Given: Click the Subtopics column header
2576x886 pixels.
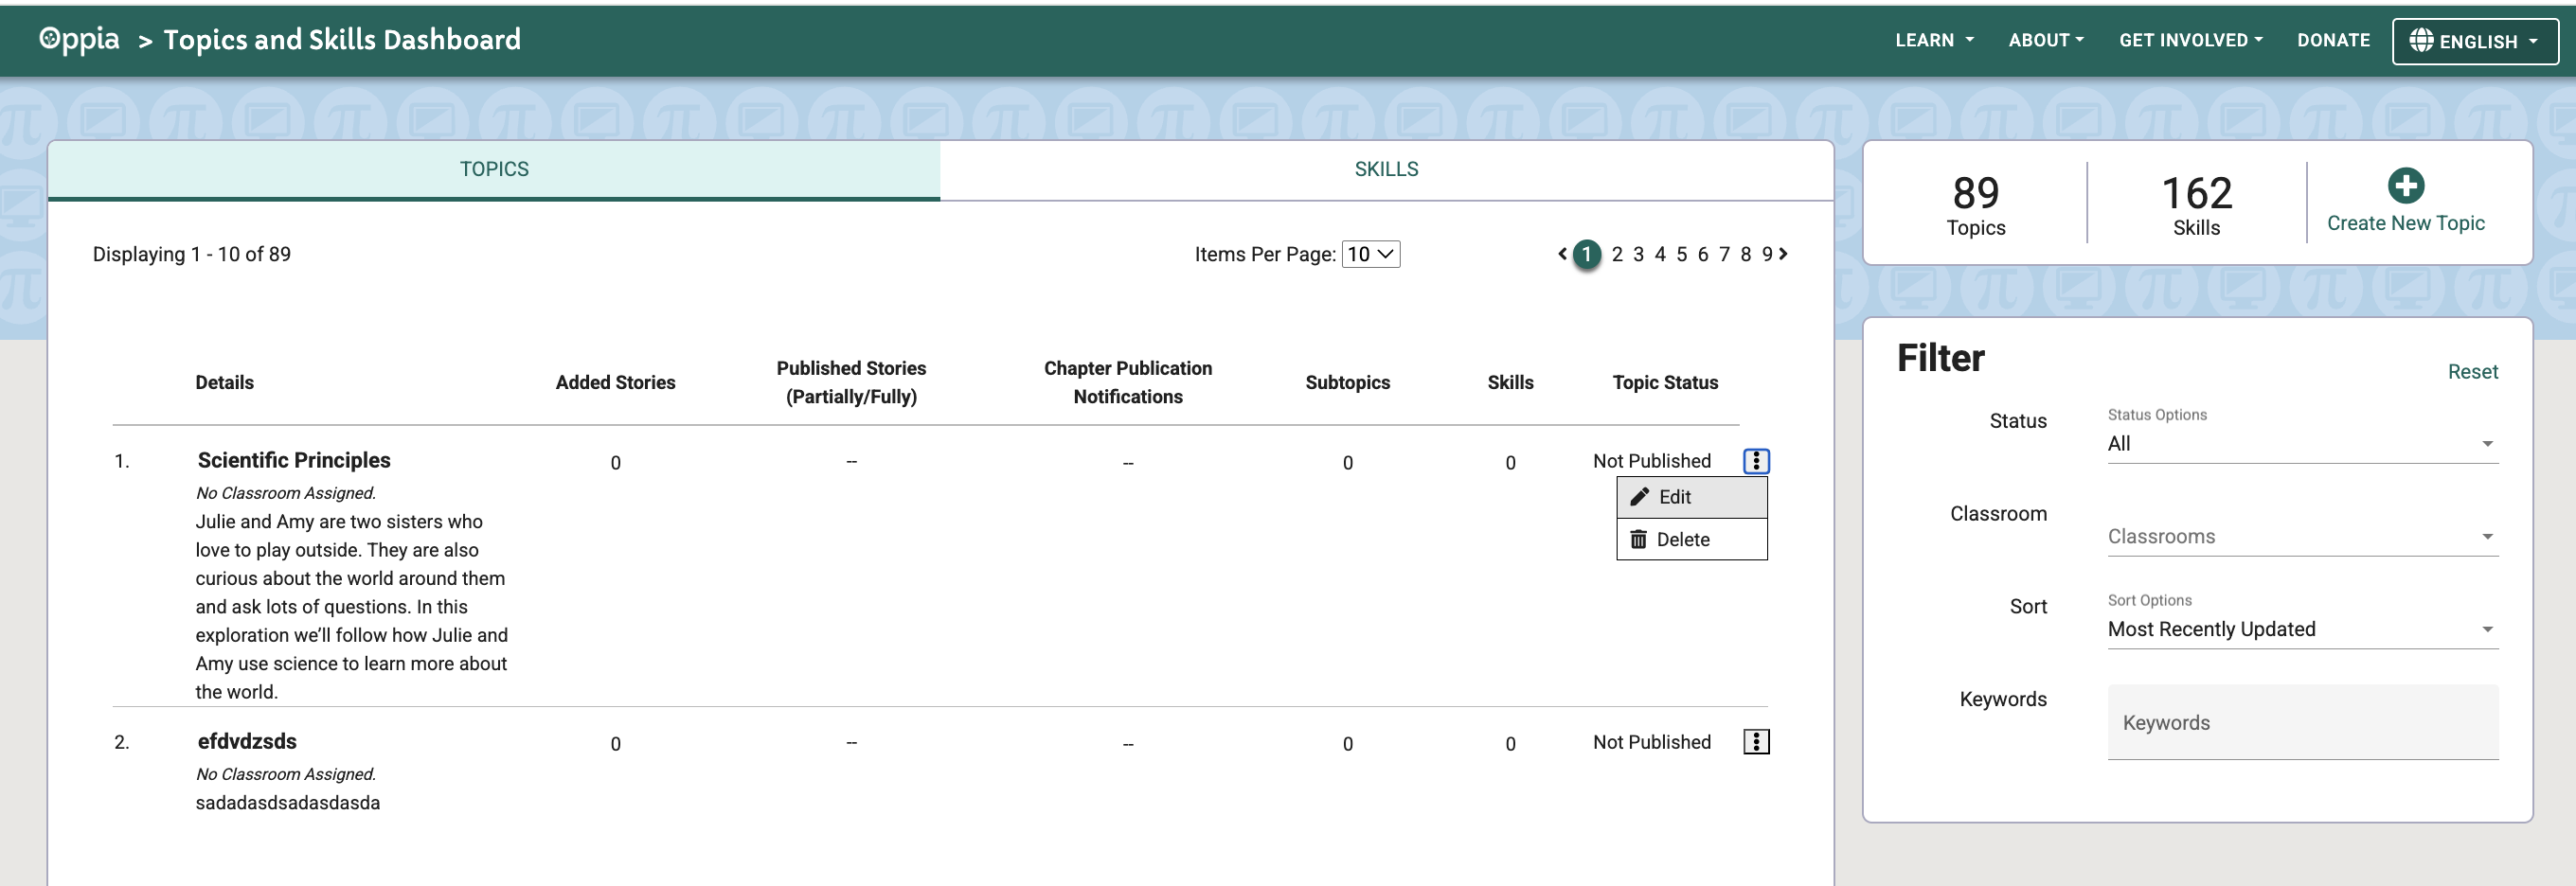Looking at the screenshot, I should coord(1347,382).
